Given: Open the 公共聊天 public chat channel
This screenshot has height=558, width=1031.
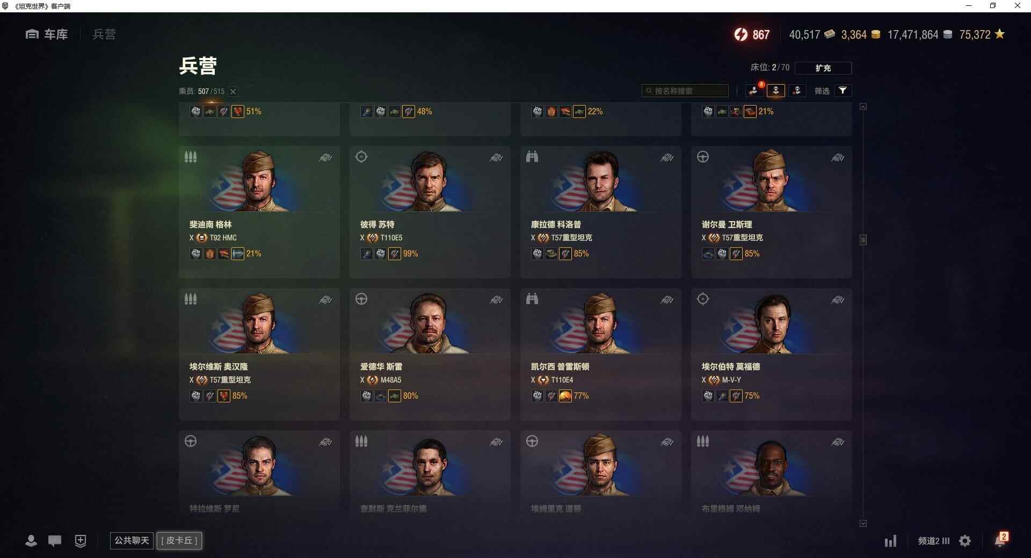Looking at the screenshot, I should click(x=132, y=540).
